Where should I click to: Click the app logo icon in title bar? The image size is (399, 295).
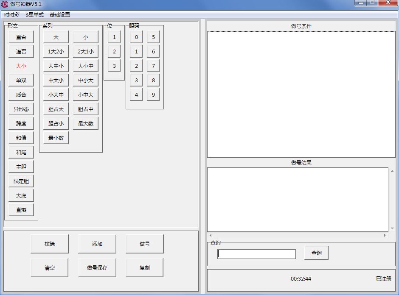[5, 4]
